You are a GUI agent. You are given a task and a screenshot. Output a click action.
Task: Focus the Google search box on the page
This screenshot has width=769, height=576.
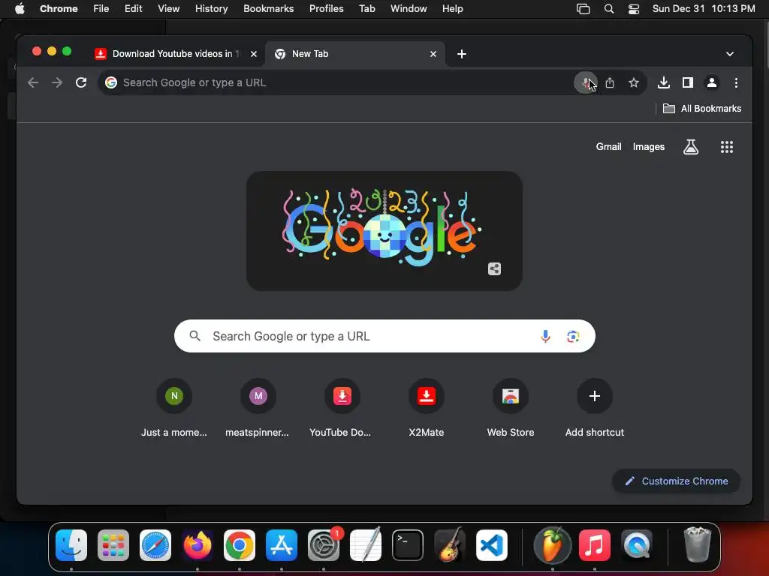pyautogui.click(x=384, y=336)
